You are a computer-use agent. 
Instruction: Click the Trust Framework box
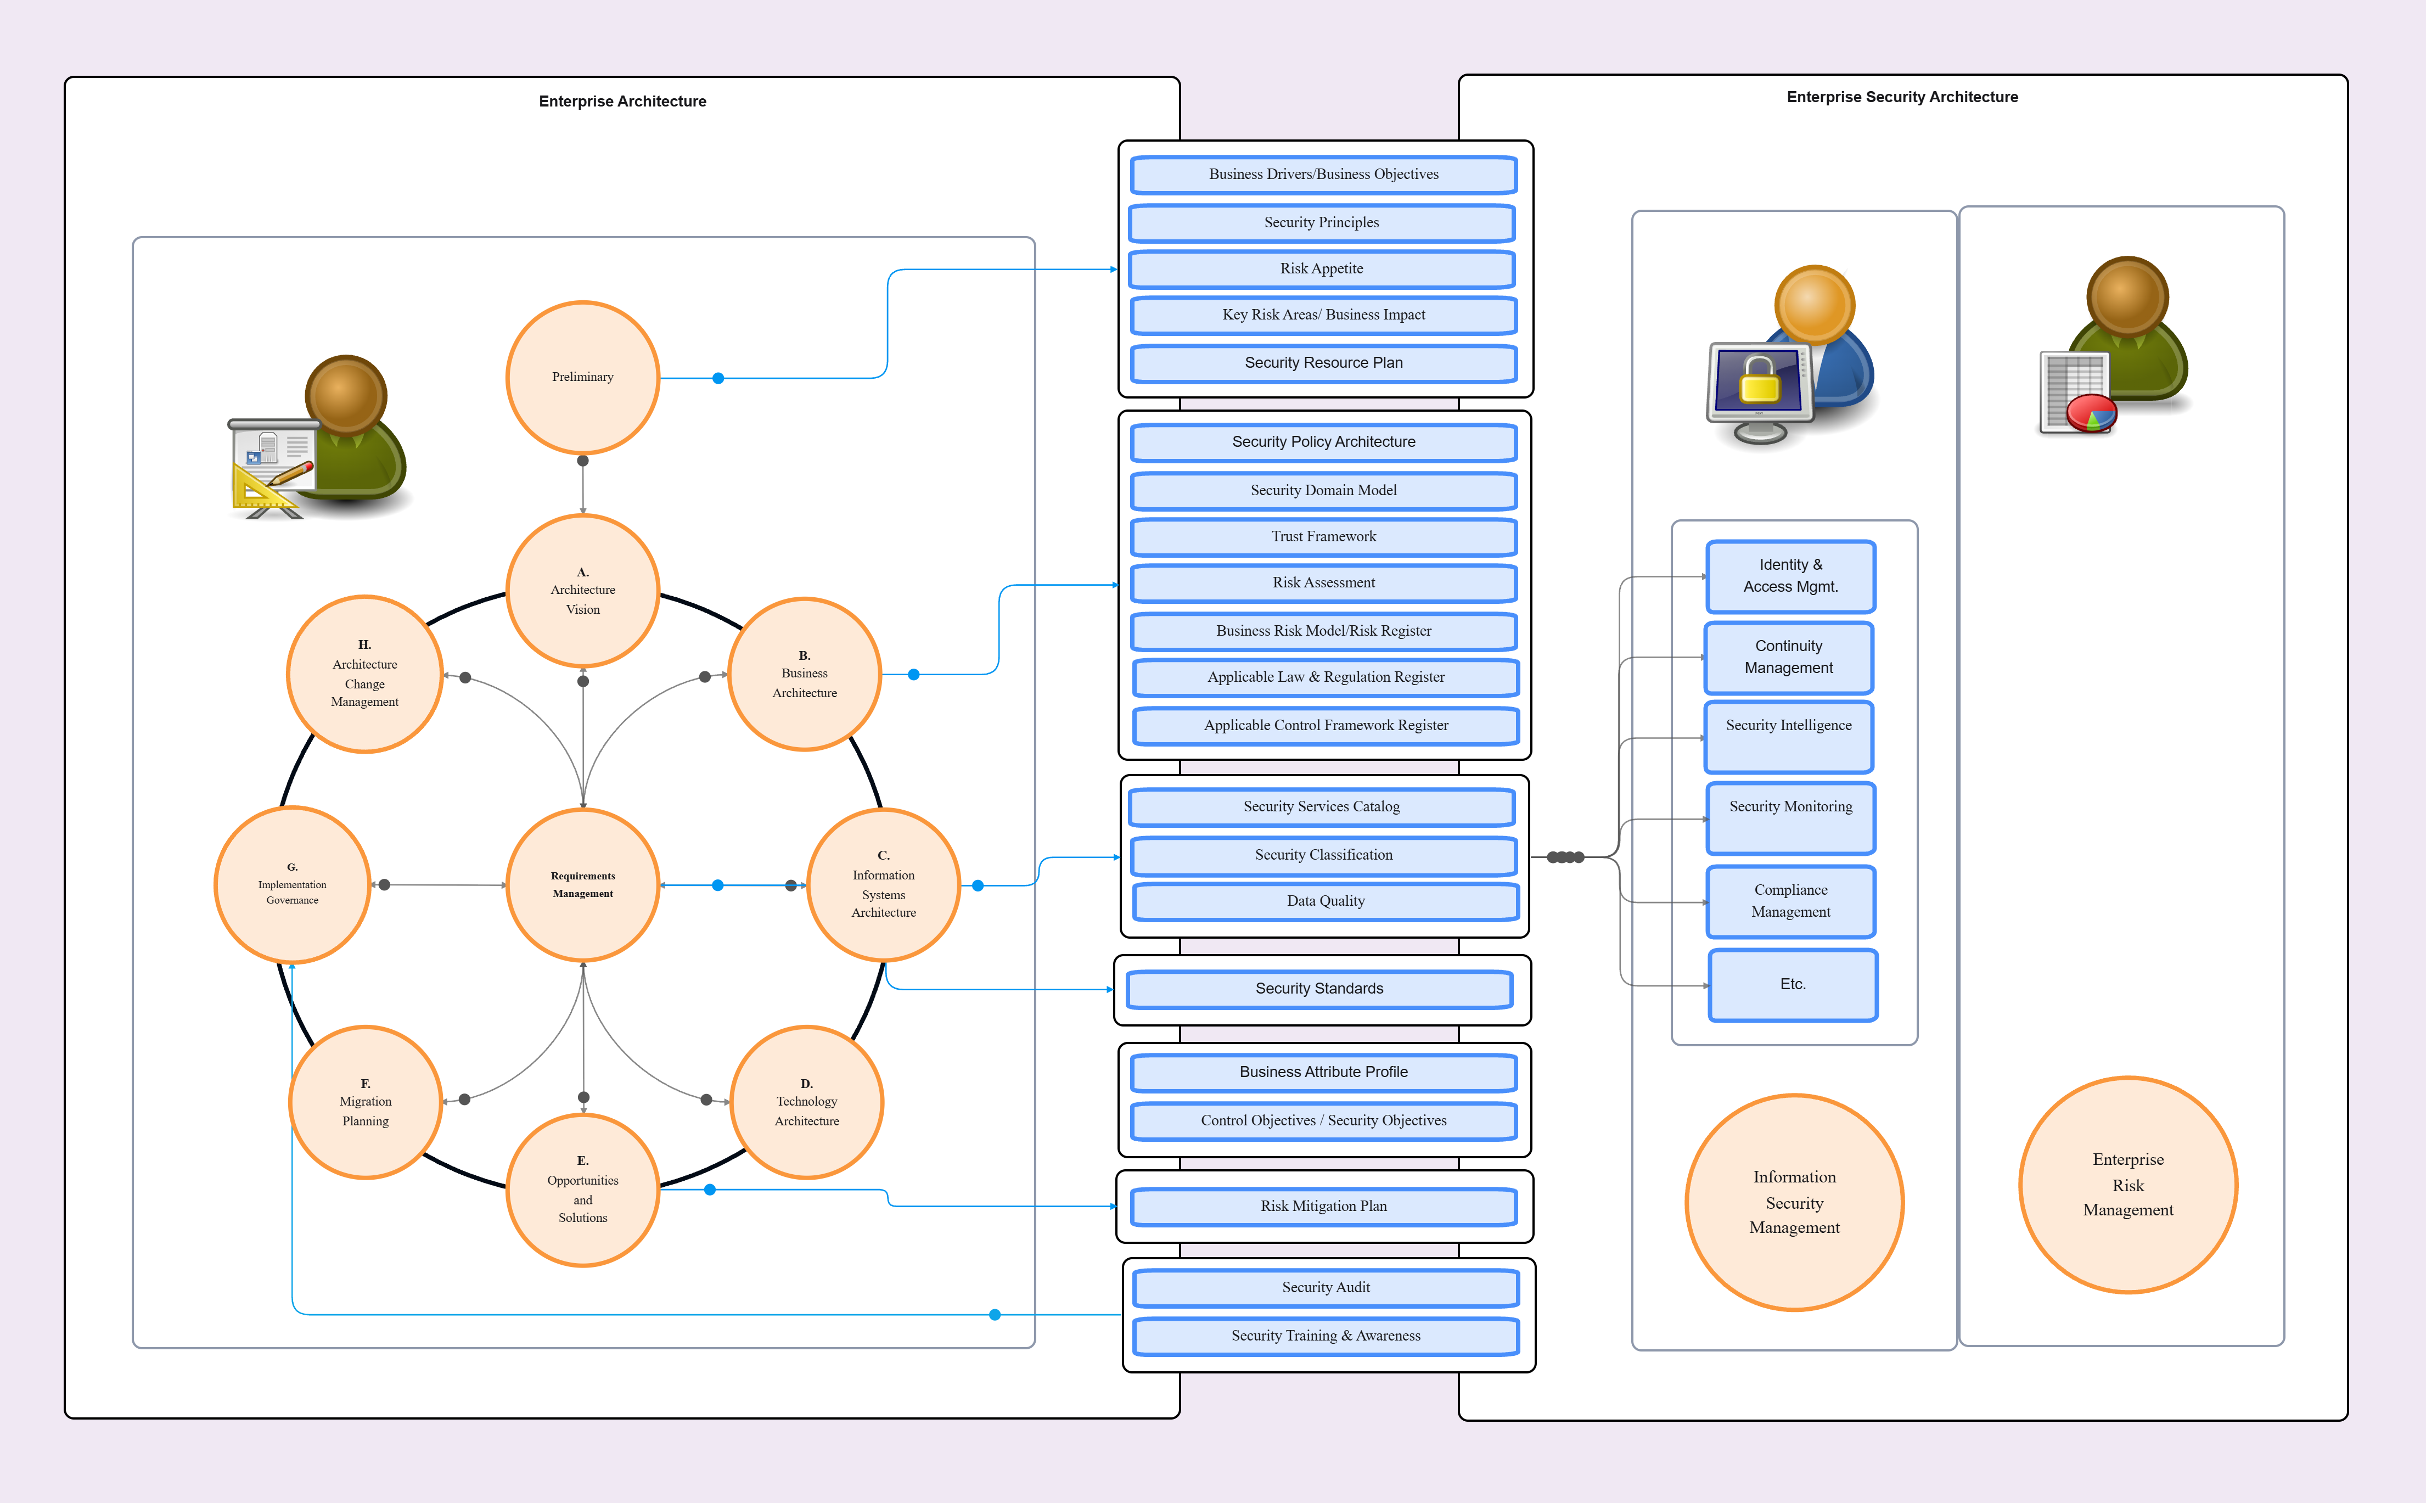tap(1324, 537)
